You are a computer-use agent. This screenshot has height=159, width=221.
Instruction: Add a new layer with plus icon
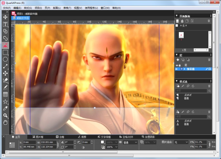pos(178,60)
